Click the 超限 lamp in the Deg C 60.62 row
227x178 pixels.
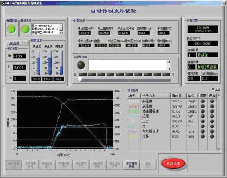point(203,111)
